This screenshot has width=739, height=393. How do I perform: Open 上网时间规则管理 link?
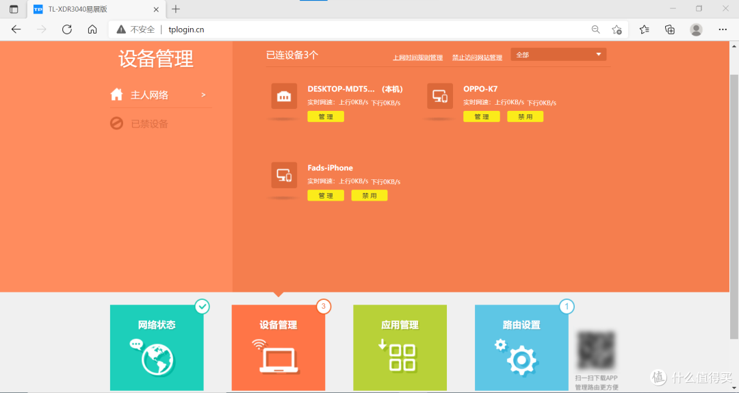point(417,58)
